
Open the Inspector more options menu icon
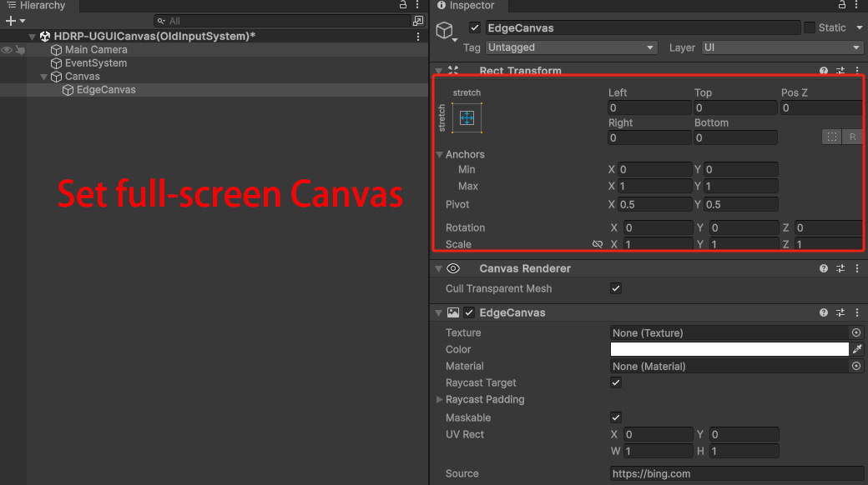(856, 6)
